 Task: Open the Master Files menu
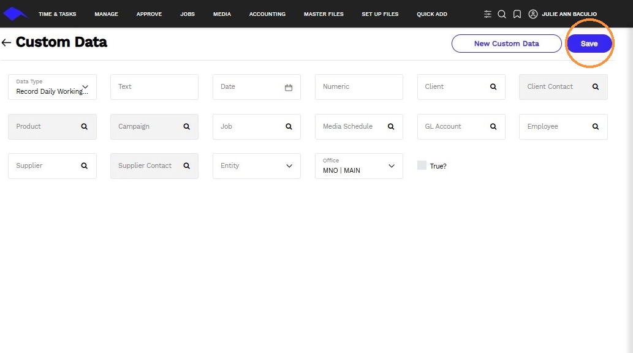pos(324,14)
